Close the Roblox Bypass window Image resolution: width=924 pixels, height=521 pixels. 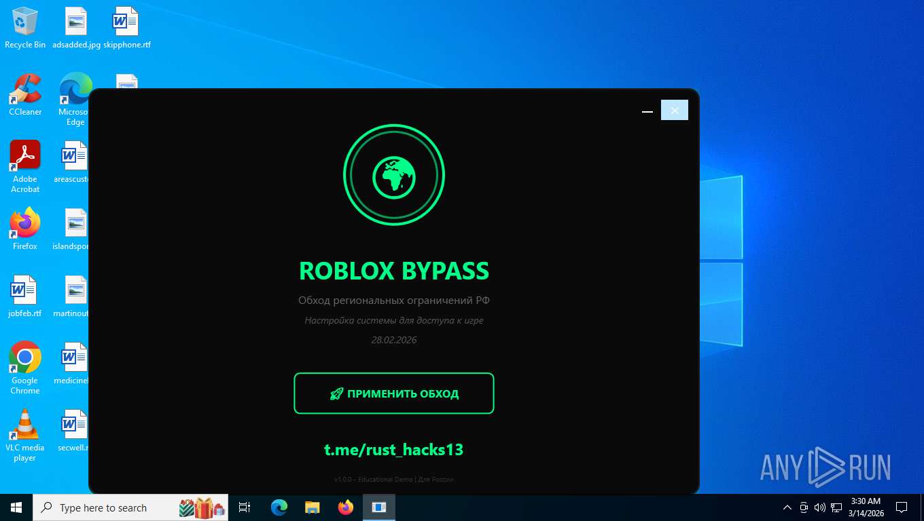pos(675,111)
